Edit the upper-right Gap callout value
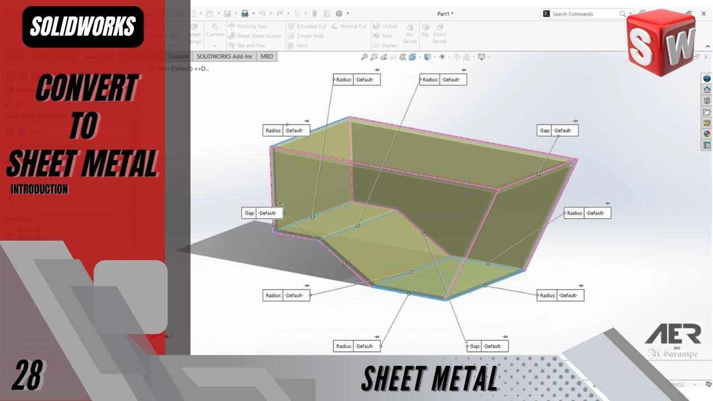Screen dimensions: 713x401 (x=565, y=130)
